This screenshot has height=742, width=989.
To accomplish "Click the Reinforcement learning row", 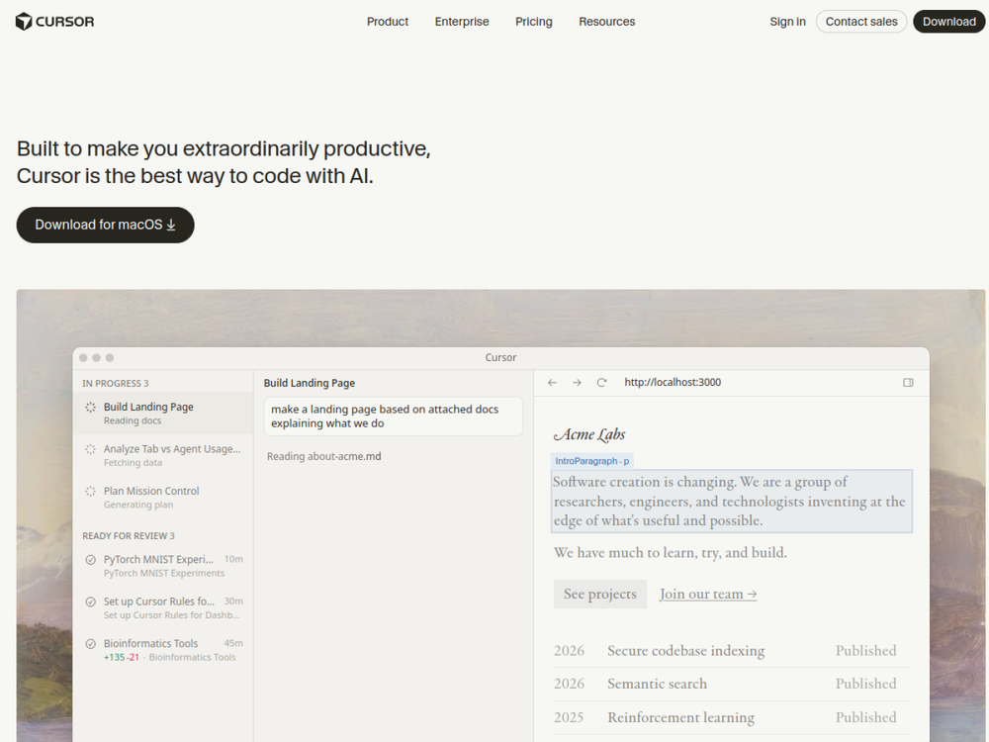I will [x=732, y=717].
